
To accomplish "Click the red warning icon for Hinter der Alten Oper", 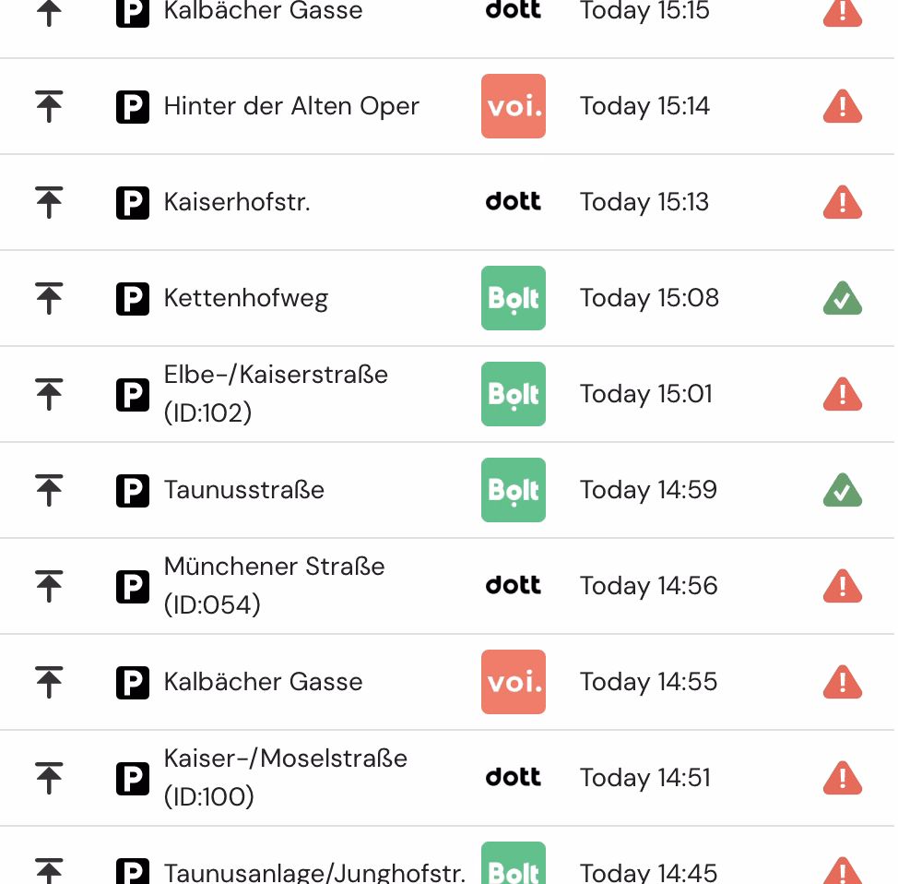I will 842,106.
